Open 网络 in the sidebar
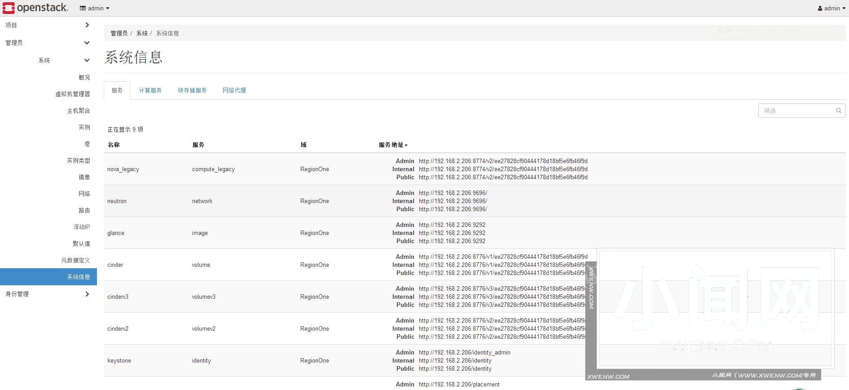Image resolution: width=849 pixels, height=390 pixels. pyautogui.click(x=84, y=194)
